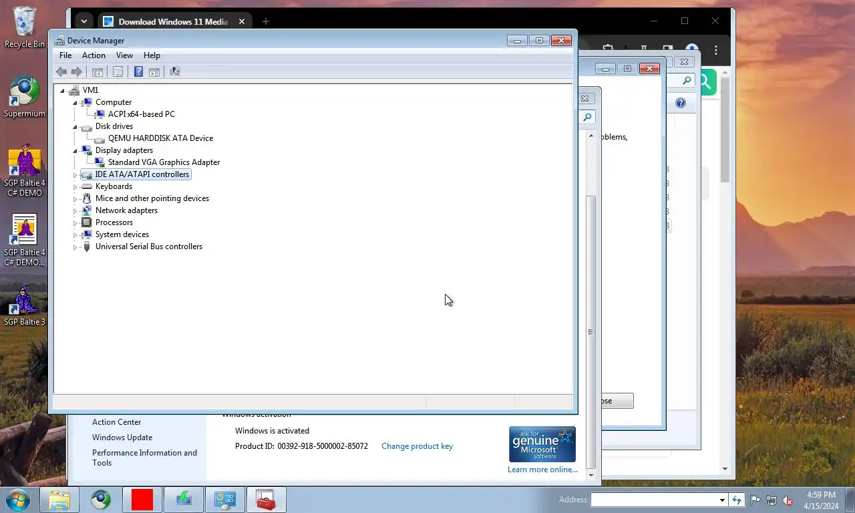
Task: Click Show/Hide Action Pane toolbar icon
Action: click(154, 71)
